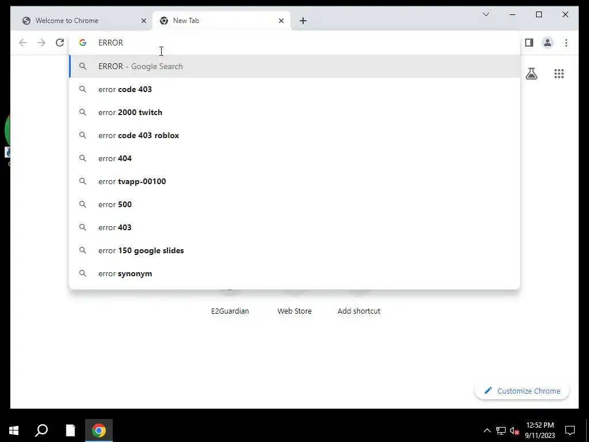Click the muted volume tray icon
This screenshot has height=442, width=589.
click(515, 430)
